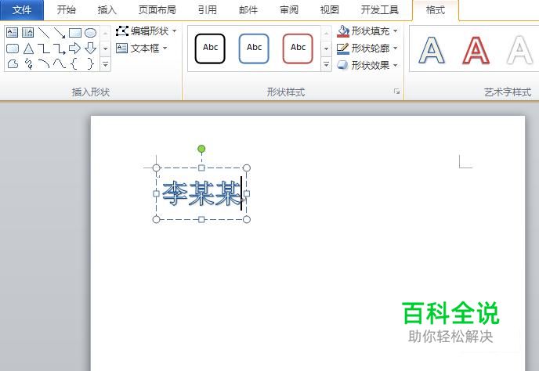Pick the arrow line shape
The image size is (539, 371).
(x=60, y=33)
